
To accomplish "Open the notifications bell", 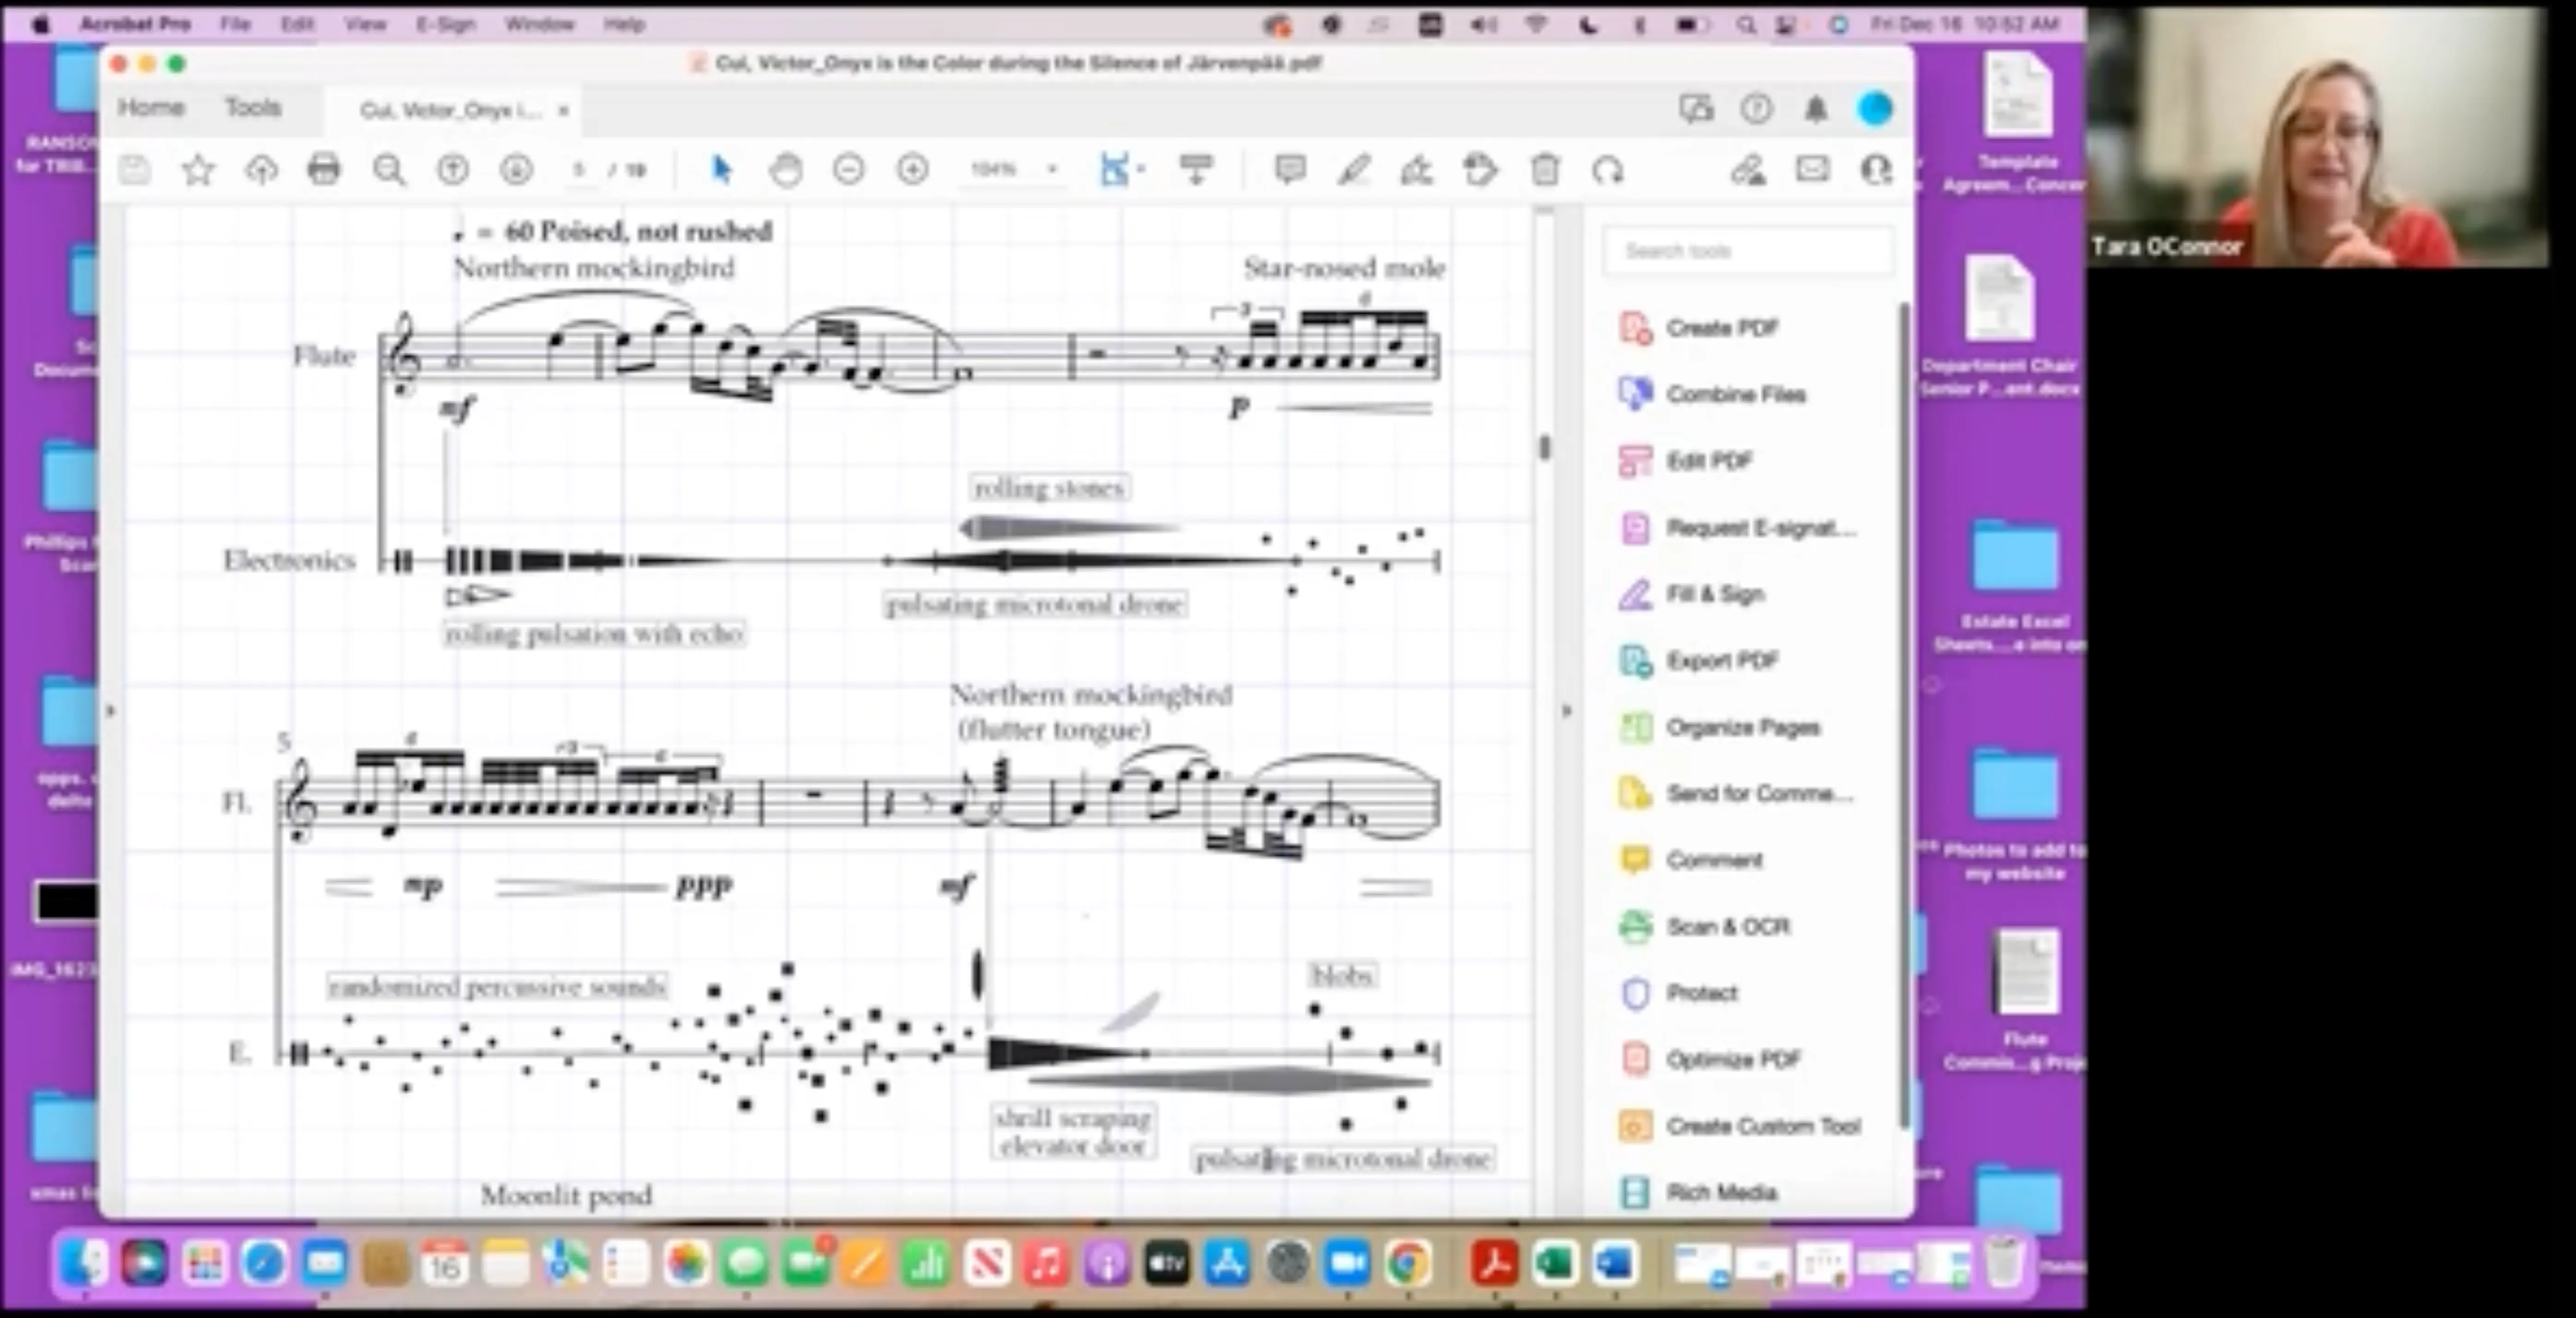I will [x=1816, y=109].
